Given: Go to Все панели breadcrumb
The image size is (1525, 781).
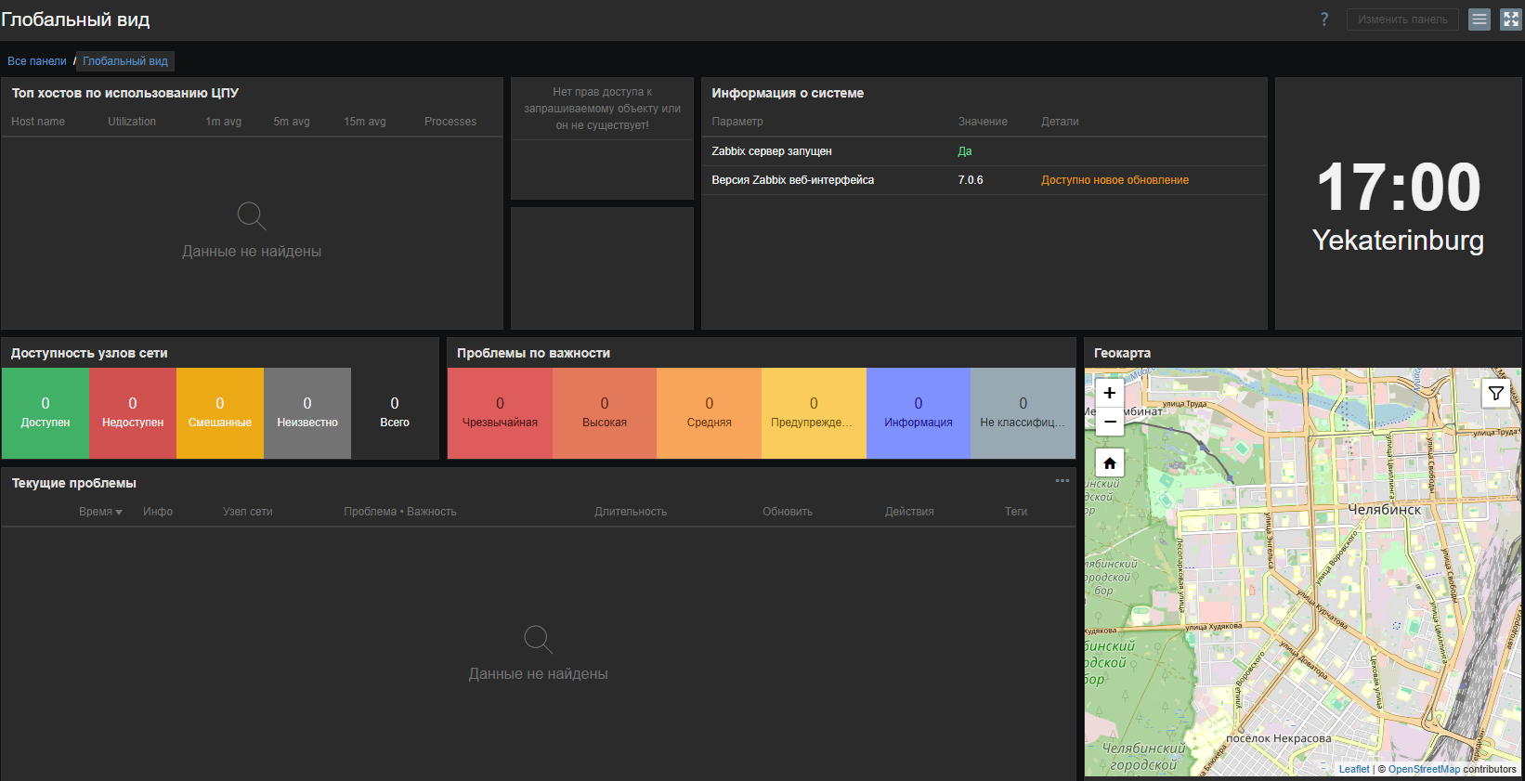Looking at the screenshot, I should pos(37,61).
